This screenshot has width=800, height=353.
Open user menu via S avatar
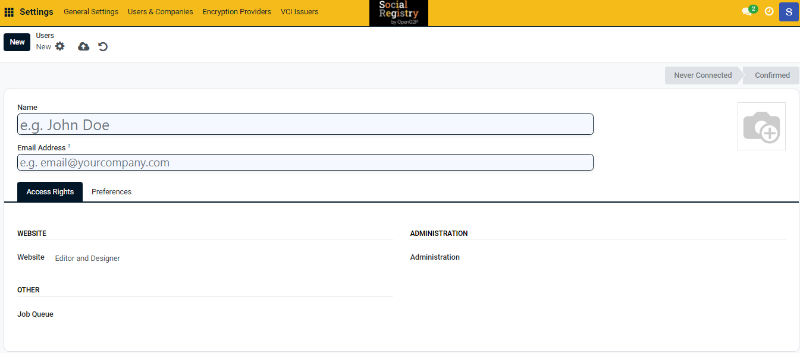point(789,12)
